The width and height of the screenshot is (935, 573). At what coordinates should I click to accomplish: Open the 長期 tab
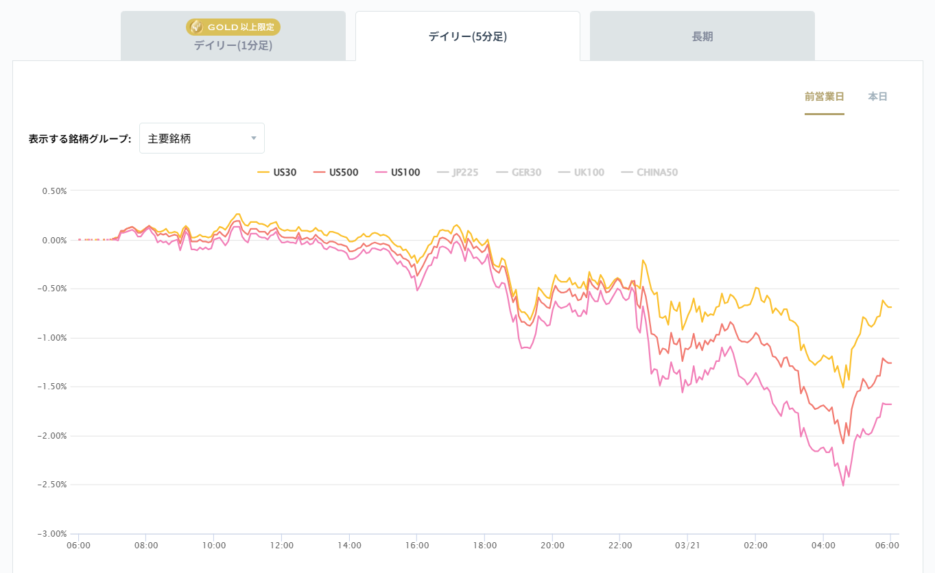[702, 37]
